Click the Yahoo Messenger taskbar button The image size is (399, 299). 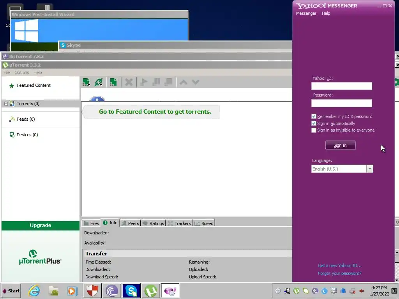[170, 291]
